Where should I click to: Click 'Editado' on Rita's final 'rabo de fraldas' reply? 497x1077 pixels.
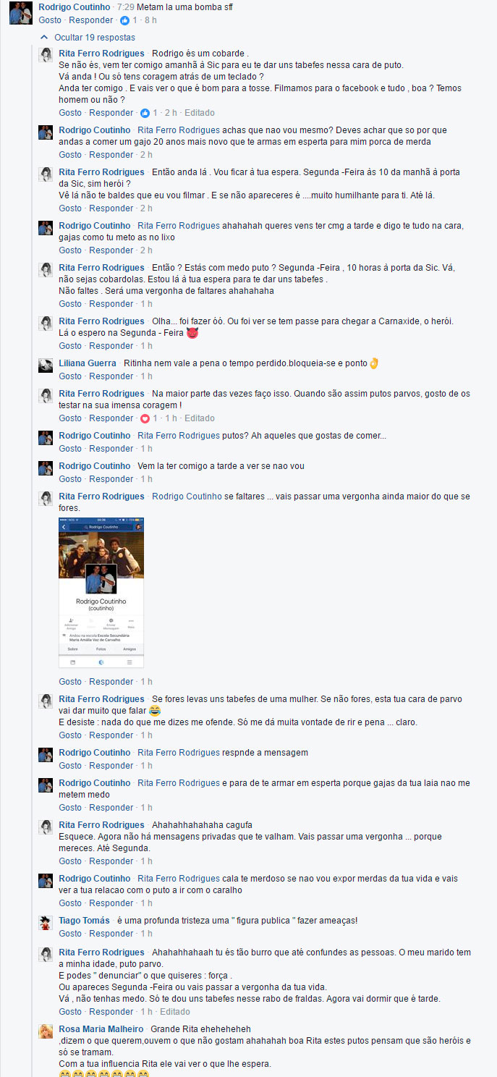175,1012
